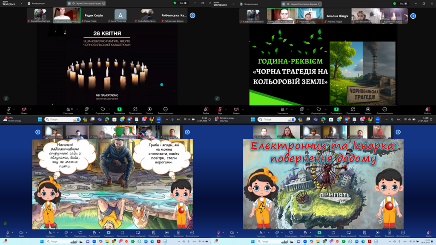Click screen share indicator in top-left title bar
Image resolution: width=436 pixels, height=245 pixels.
86,3
